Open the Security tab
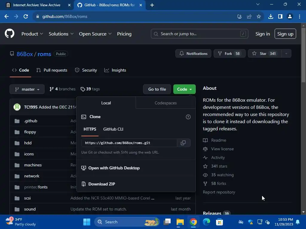 point(86,70)
